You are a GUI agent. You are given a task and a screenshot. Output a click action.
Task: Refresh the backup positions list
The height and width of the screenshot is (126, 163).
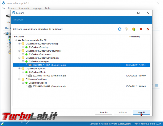tap(120, 29)
